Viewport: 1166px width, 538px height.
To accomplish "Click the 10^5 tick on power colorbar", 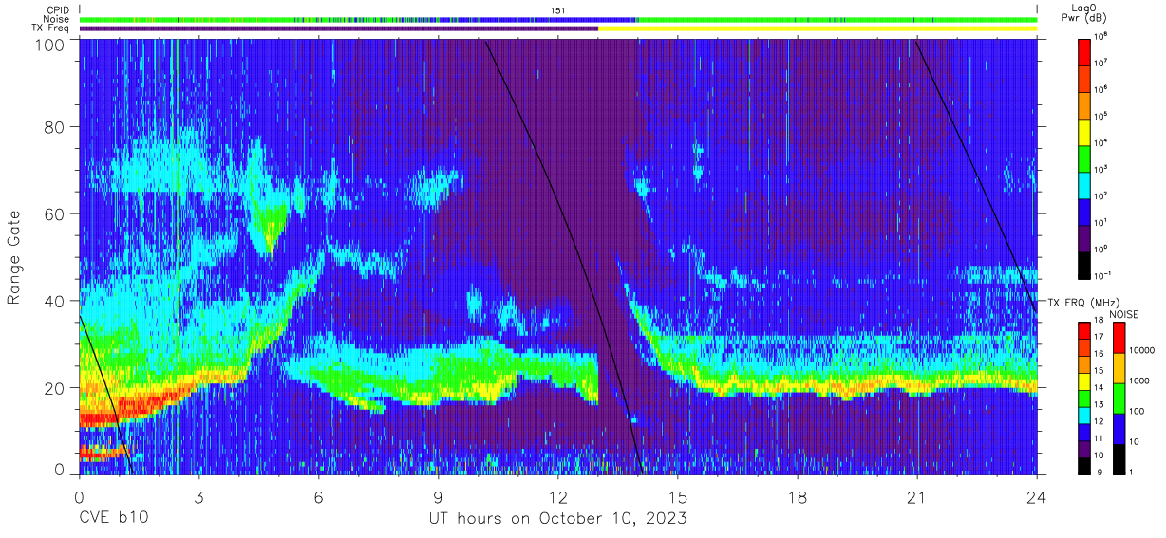I will click(1102, 115).
